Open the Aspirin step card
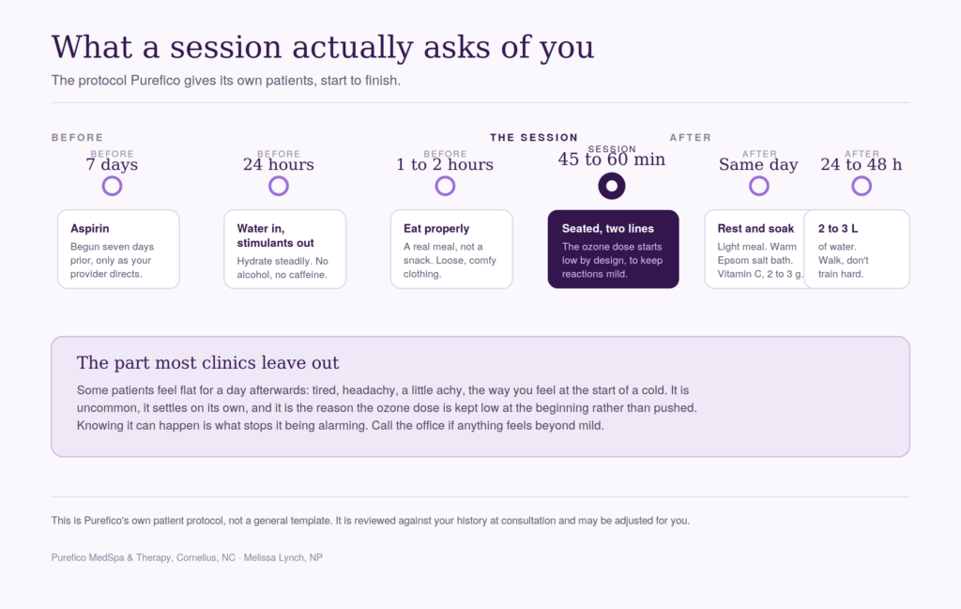The height and width of the screenshot is (609, 961). click(118, 250)
